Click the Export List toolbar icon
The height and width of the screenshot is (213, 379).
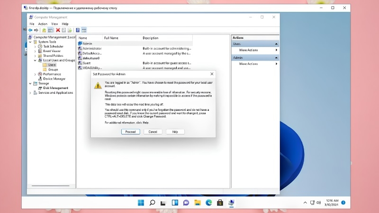(x=70, y=30)
